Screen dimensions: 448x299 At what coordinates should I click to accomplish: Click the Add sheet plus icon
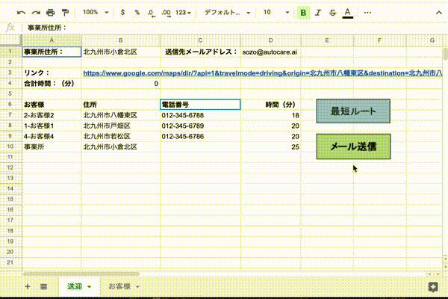[x=28, y=286]
